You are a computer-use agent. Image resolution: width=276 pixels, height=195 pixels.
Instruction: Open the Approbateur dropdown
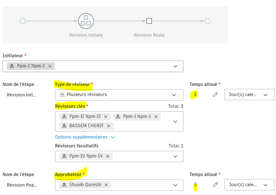(175, 185)
